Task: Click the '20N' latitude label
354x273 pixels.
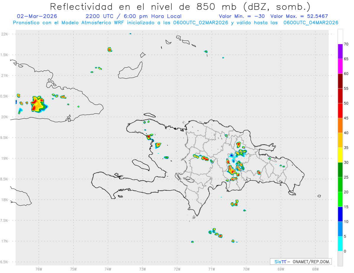Action: coord(5,117)
